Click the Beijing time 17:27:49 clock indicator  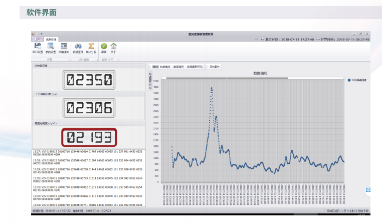(289, 39)
